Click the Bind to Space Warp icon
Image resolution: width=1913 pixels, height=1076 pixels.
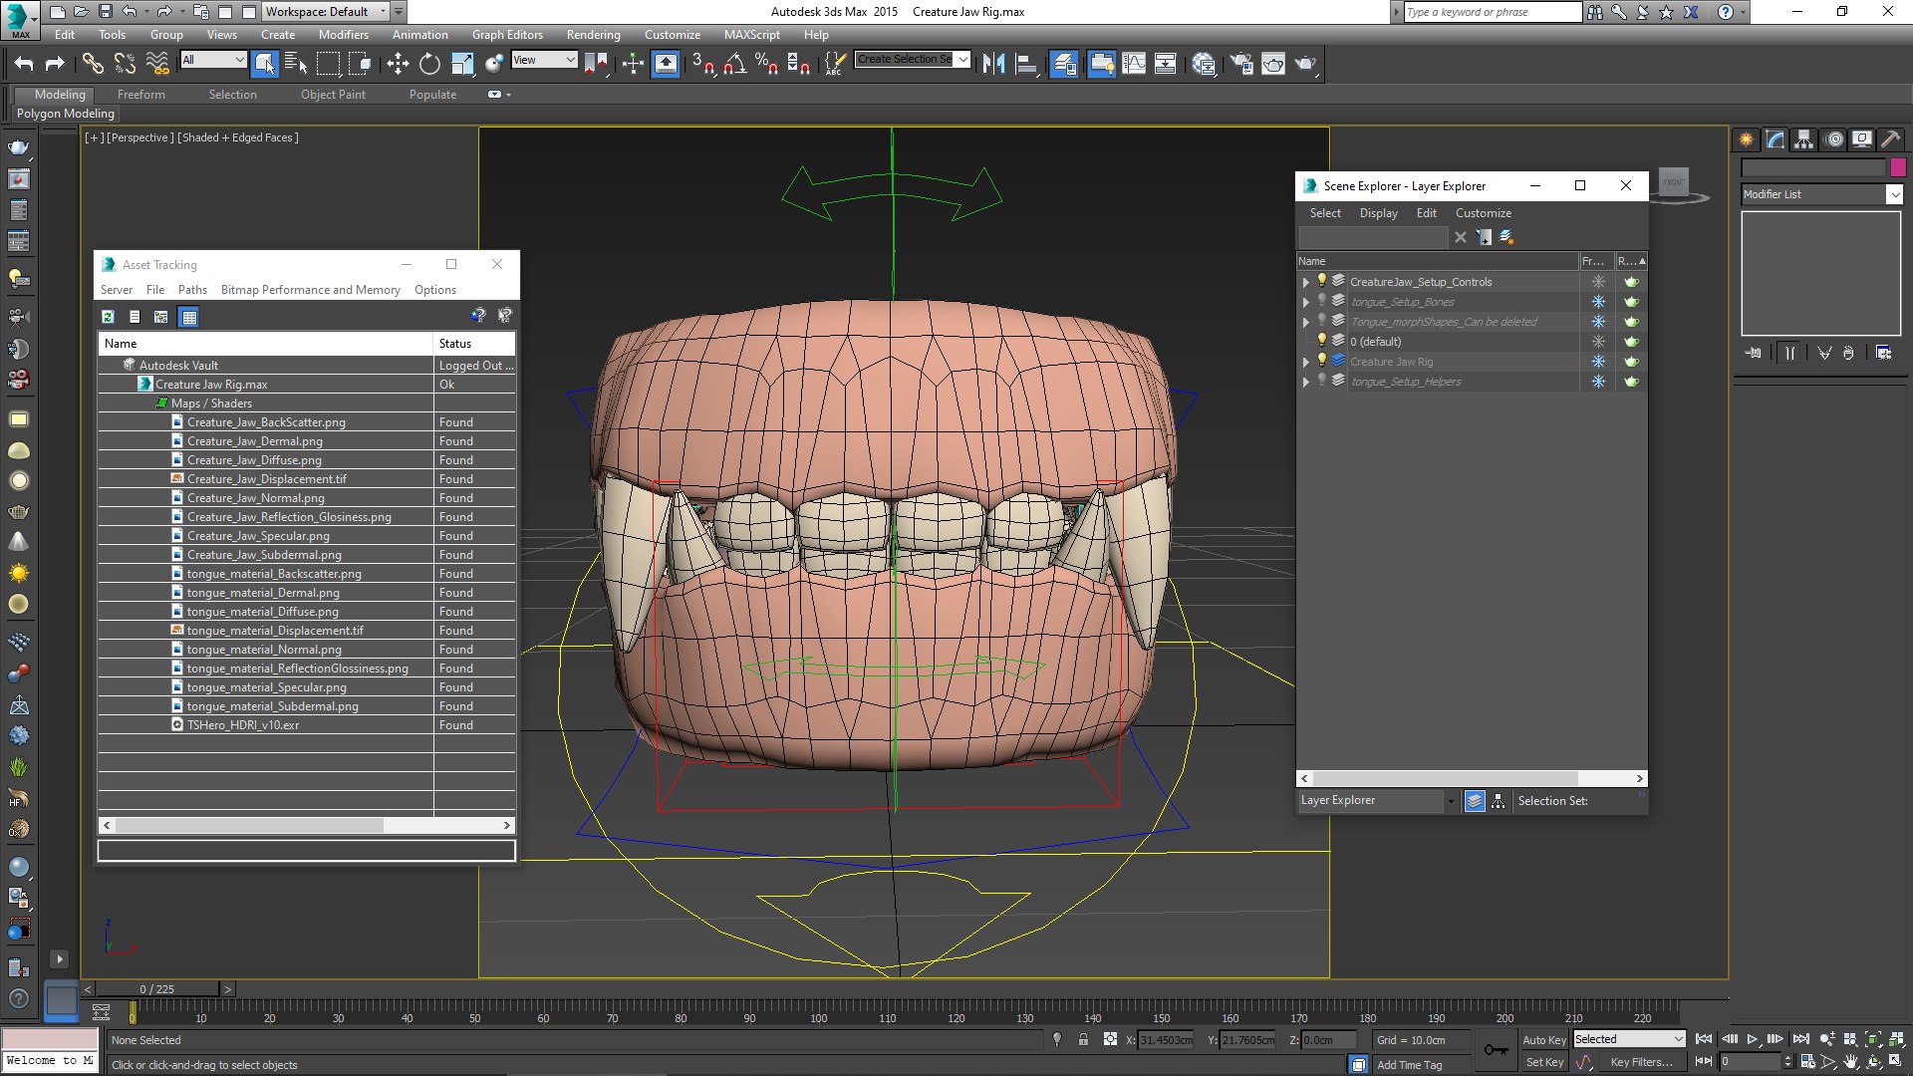(157, 64)
